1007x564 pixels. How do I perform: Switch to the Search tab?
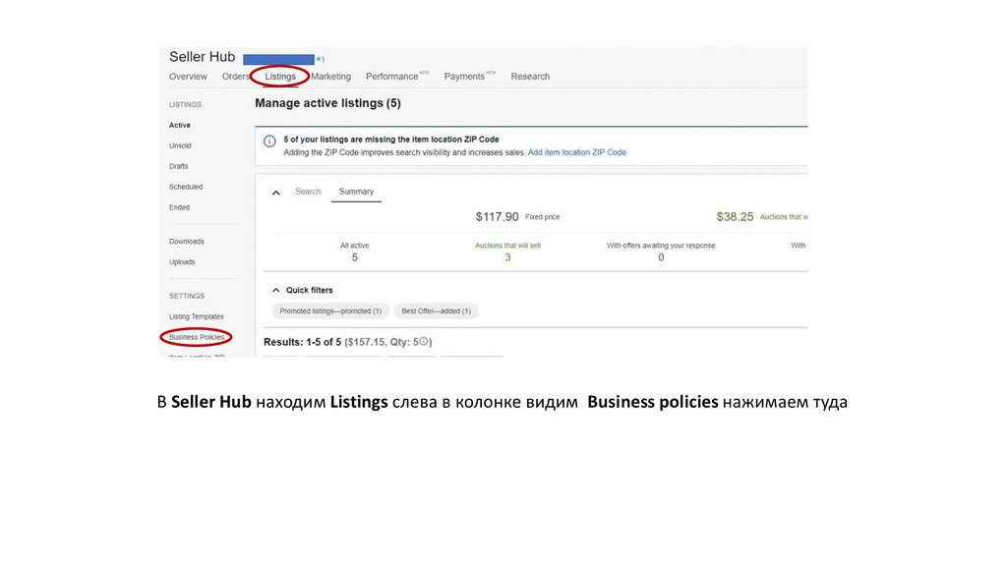click(308, 192)
